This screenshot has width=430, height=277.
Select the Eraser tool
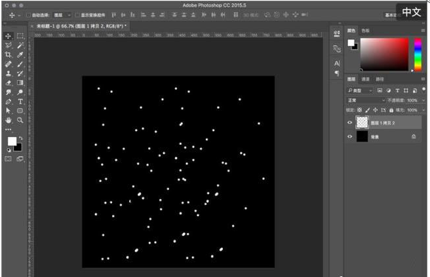point(9,83)
